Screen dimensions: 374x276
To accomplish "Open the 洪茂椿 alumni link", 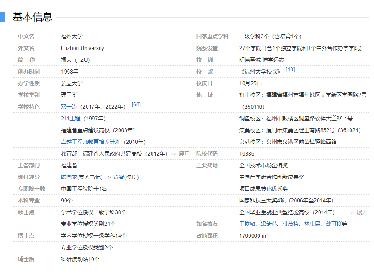I will tap(291, 224).
